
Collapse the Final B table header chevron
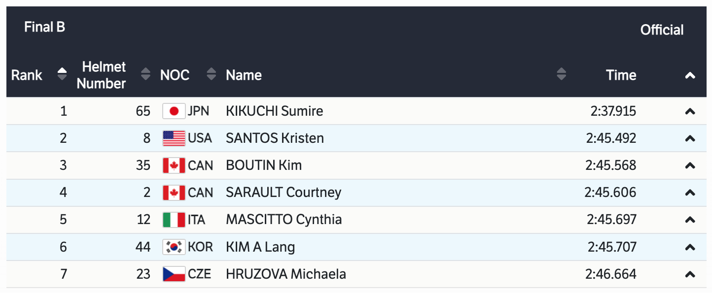click(x=690, y=75)
